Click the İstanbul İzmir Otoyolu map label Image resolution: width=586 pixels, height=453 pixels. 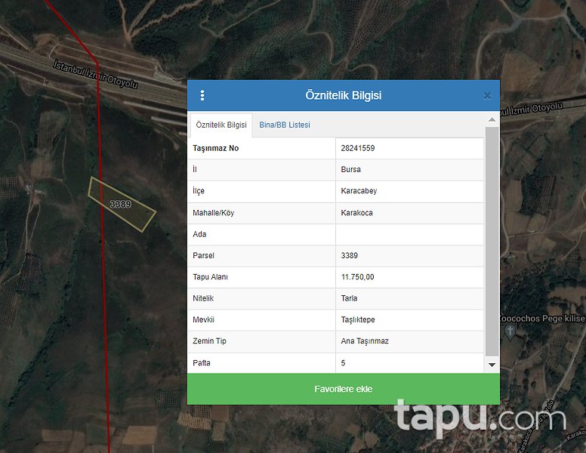click(x=95, y=75)
